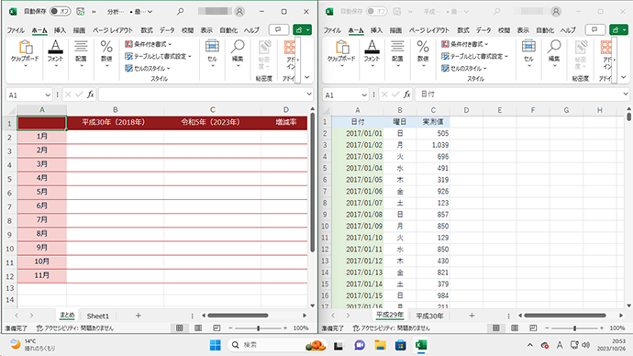Open Alignment group in right Excel window
Image resolution: width=633 pixels, height=356 pixels.
tap(397, 54)
